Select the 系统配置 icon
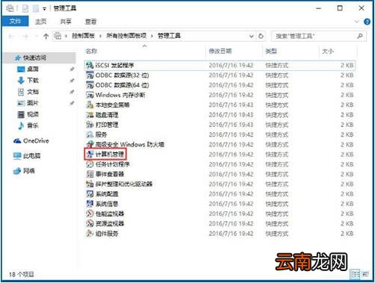The width and height of the screenshot is (375, 283). (90, 194)
